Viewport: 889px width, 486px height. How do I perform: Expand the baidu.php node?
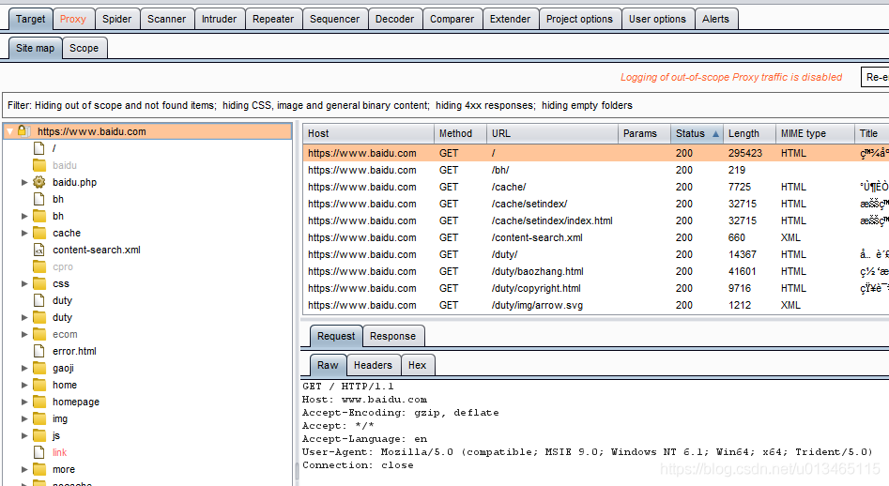click(24, 182)
